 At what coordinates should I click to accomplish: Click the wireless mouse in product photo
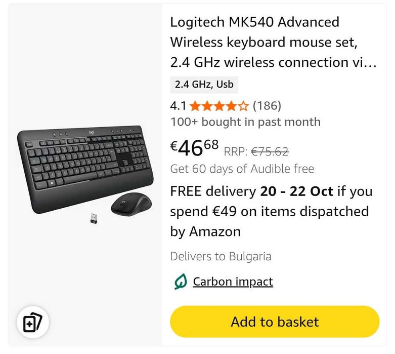coord(131,204)
